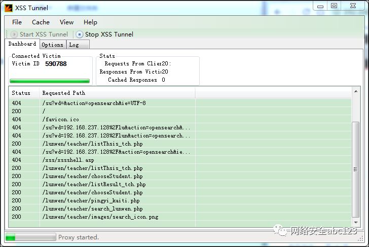Click the Start XSS Tunnel toolbar button

click(39, 34)
